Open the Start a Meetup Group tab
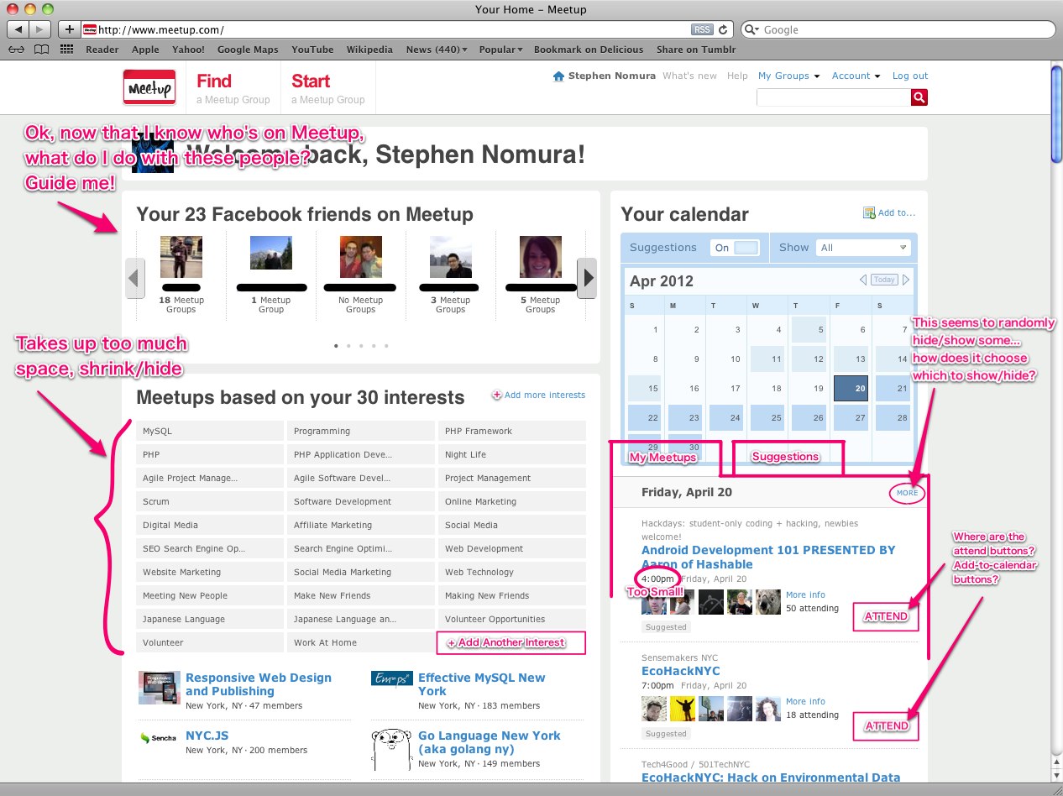1063x796 pixels. [327, 88]
